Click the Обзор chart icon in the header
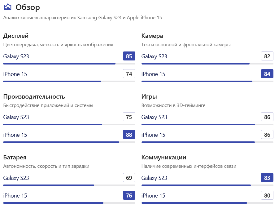279x209 pixels. coord(7,7)
